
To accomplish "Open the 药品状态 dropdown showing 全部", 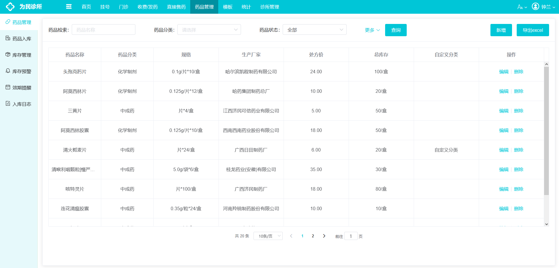I will tap(315, 29).
